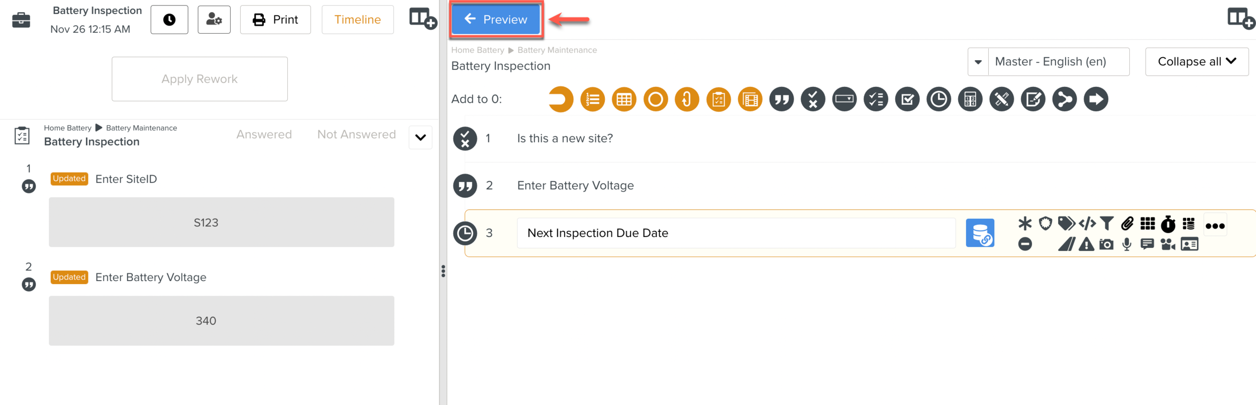Open the Master - English language dropdown
Viewport: 1256px width, 405px height.
[x=978, y=62]
